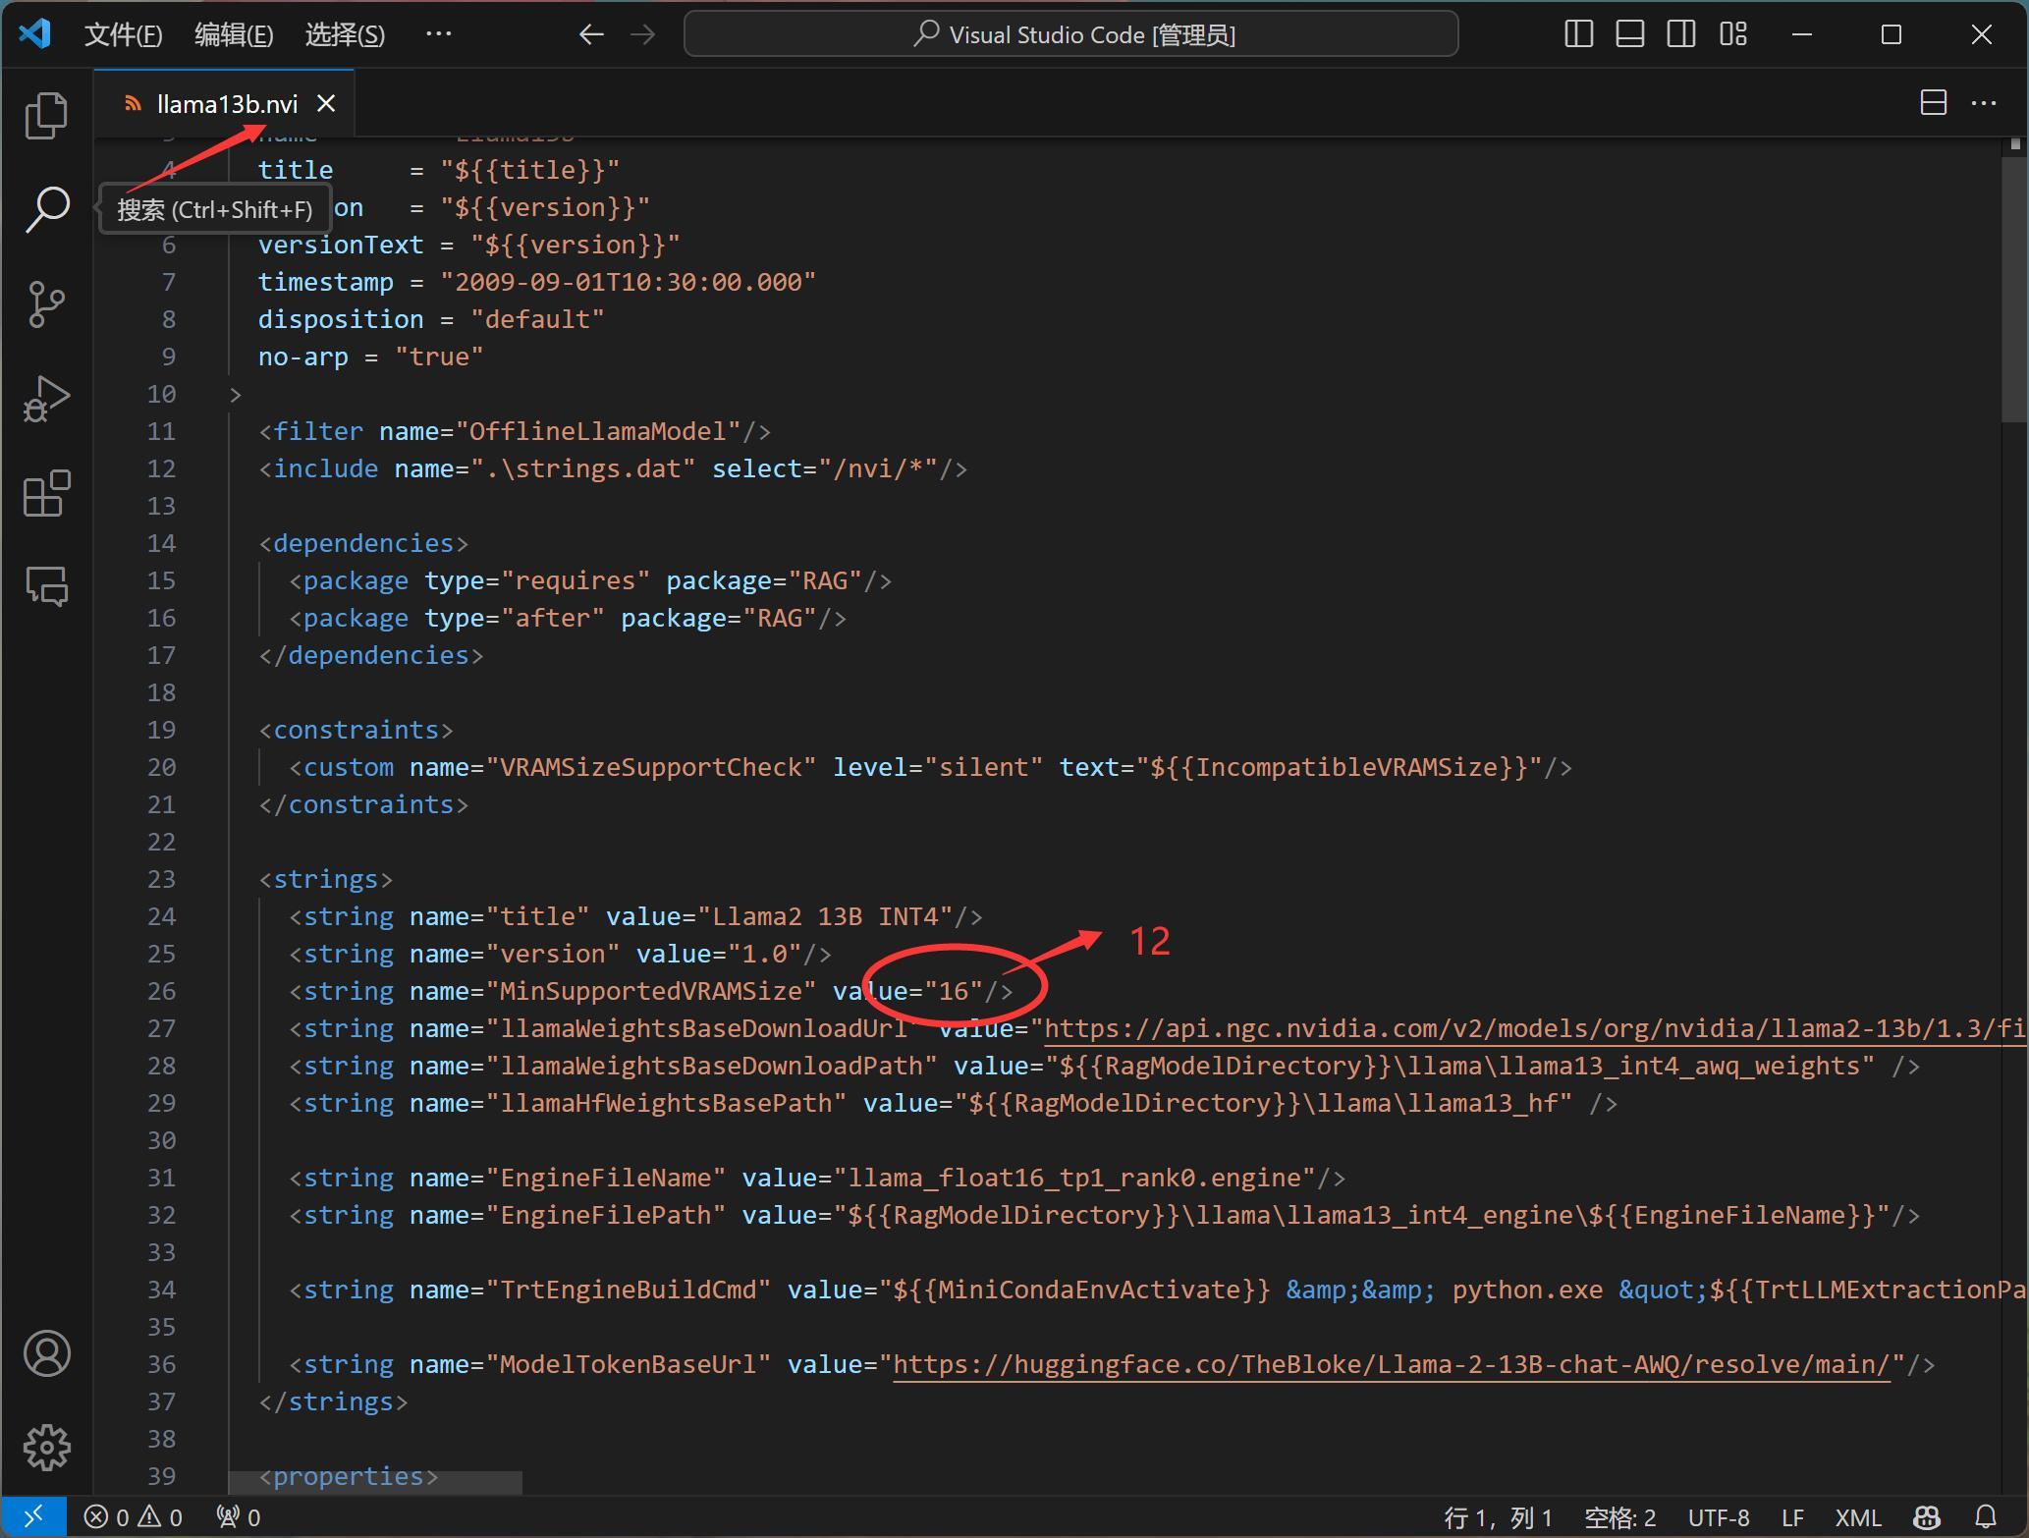Open the Copilot status icon
Viewport: 2029px width, 1538px height.
pyautogui.click(x=1927, y=1517)
